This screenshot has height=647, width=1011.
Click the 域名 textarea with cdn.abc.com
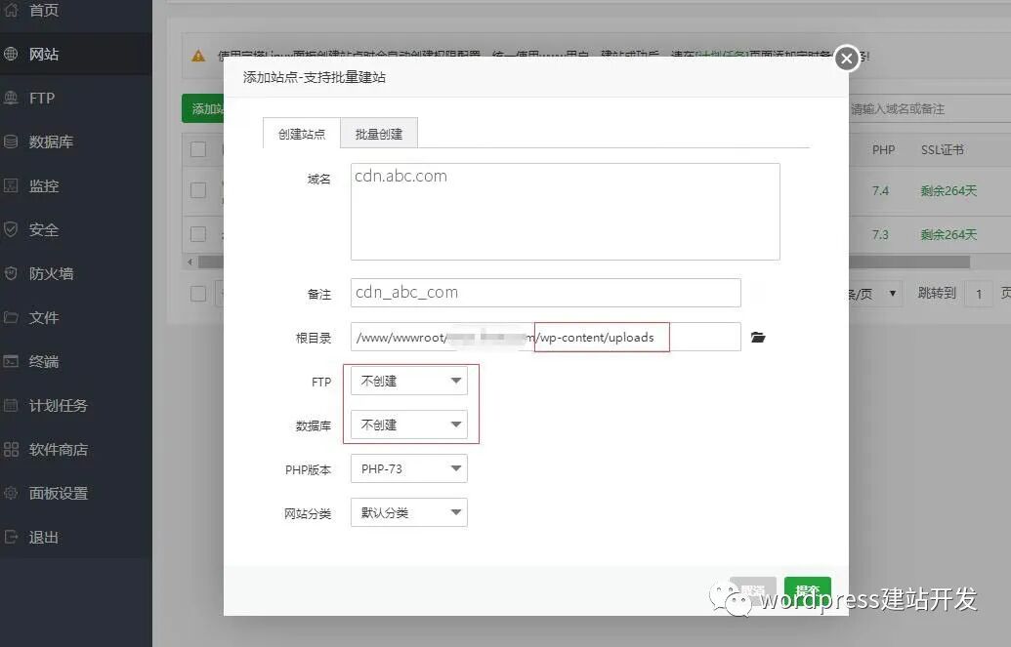566,212
